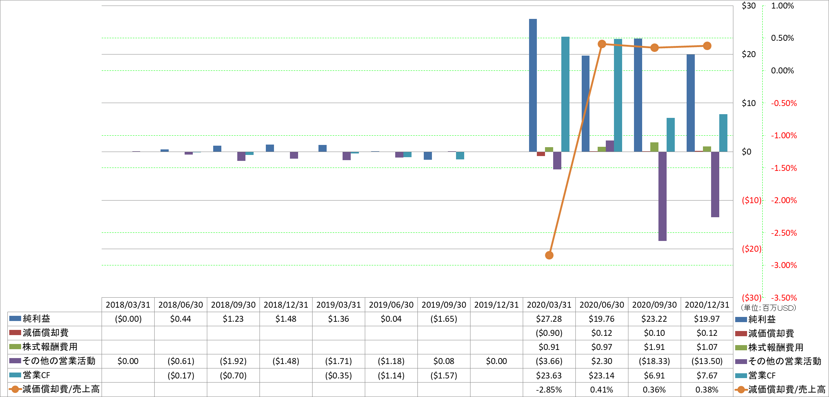Click the 2019/03/31 date column header

tap(338, 305)
